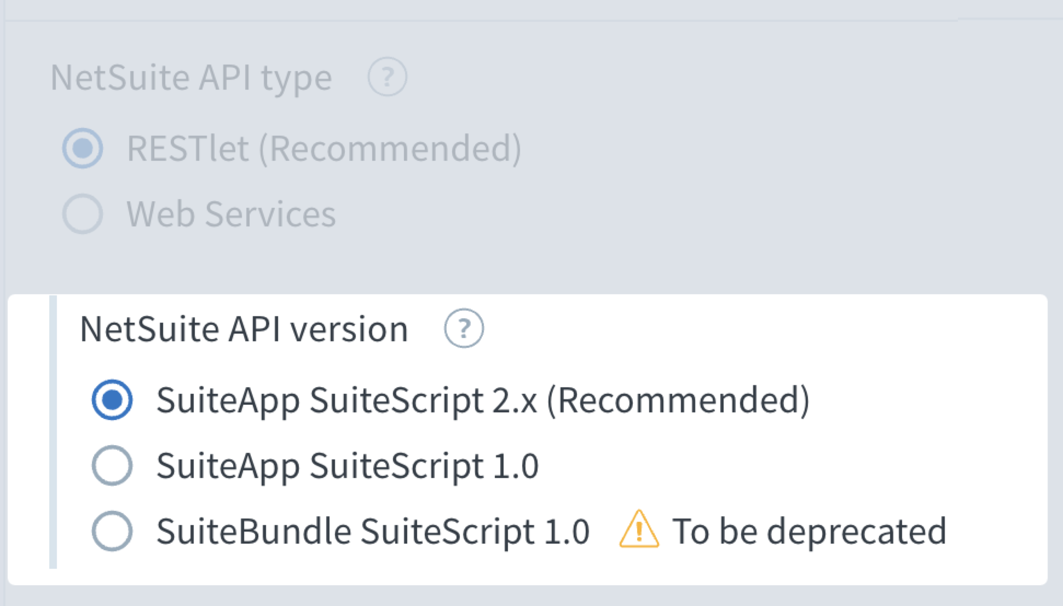Select the RESTlet (Recommended) radio button
1063x606 pixels.
pos(83,148)
